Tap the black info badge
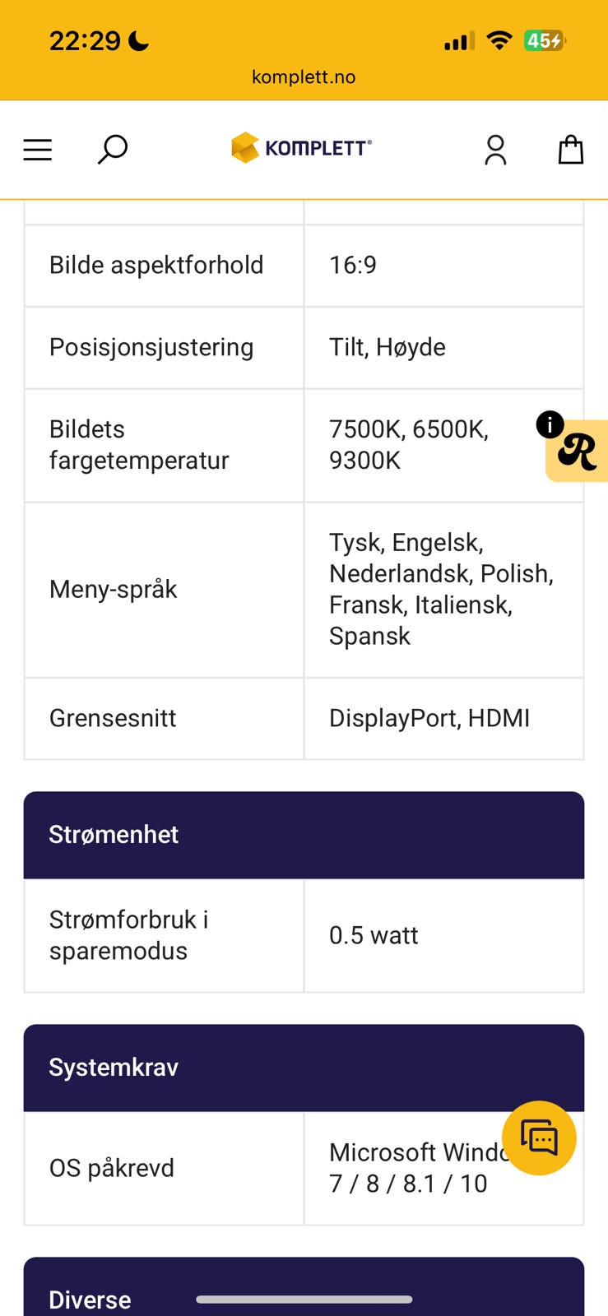The image size is (608, 1316). coord(550,424)
